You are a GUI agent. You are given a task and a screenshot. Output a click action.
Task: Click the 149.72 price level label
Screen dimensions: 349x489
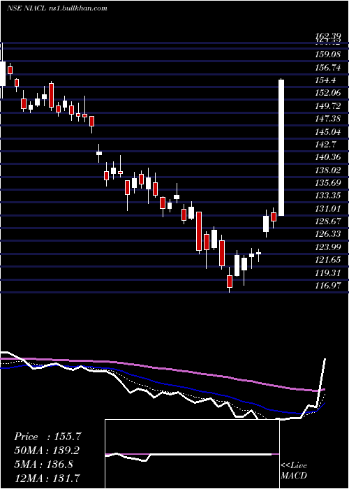coord(329,106)
